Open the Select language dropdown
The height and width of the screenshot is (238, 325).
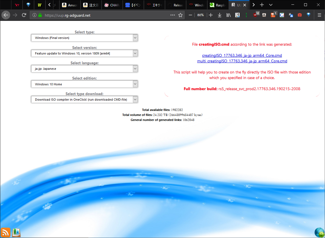tap(85, 69)
